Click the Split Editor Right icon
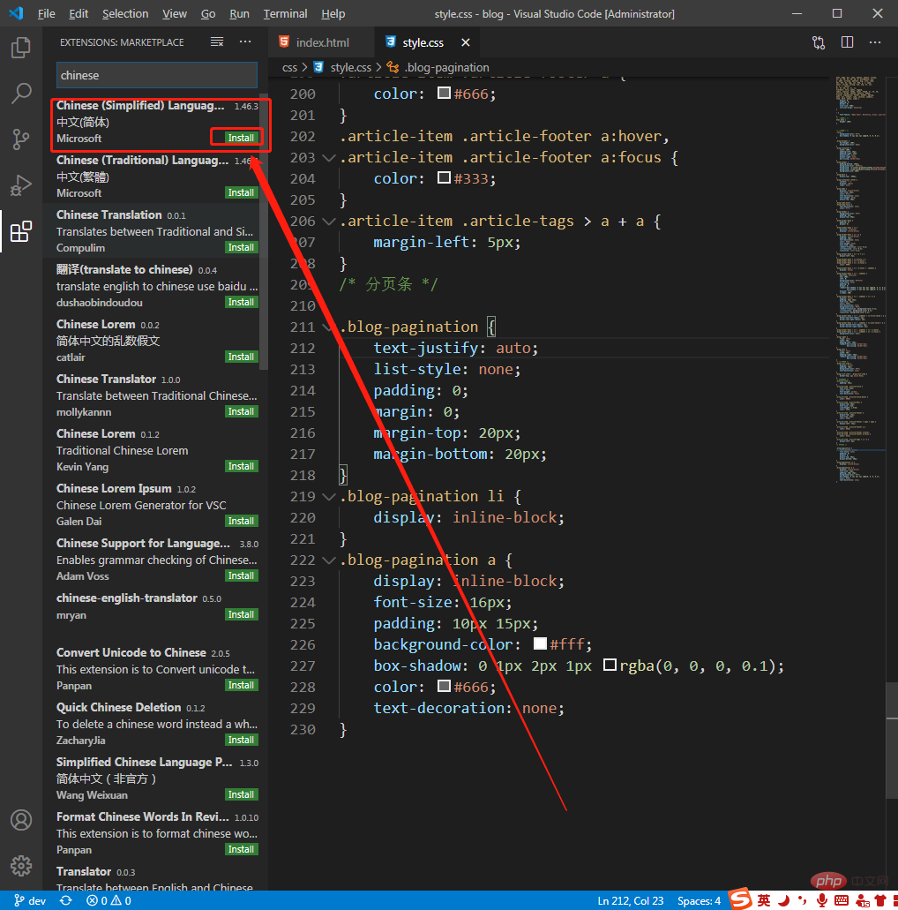Image resolution: width=898 pixels, height=910 pixels. (x=847, y=42)
